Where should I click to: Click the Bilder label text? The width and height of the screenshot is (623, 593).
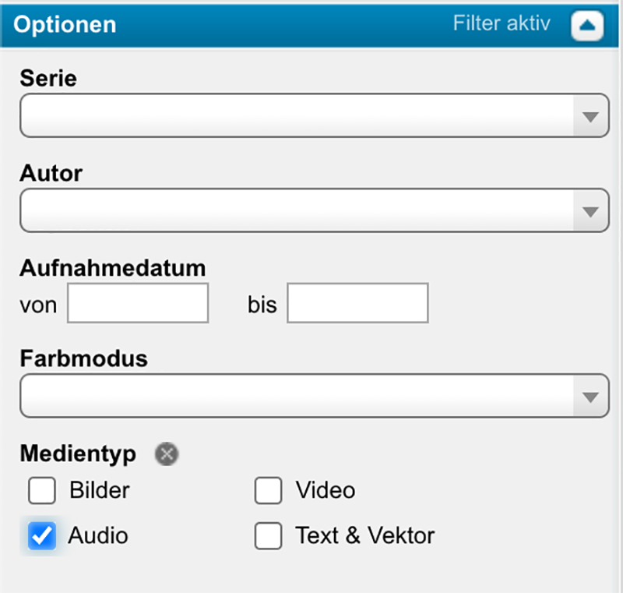(x=100, y=491)
